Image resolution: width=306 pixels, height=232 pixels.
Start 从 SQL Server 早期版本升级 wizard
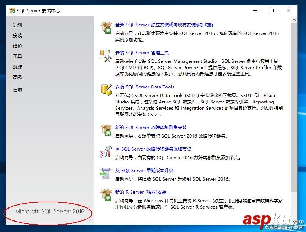pos(144,171)
